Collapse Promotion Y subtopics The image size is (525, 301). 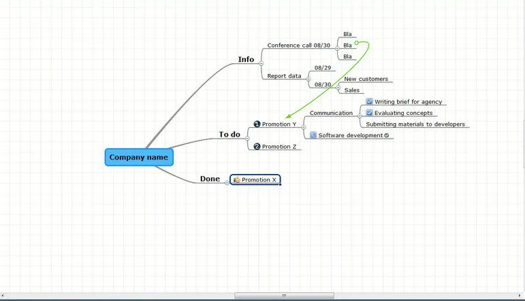pyautogui.click(x=303, y=127)
